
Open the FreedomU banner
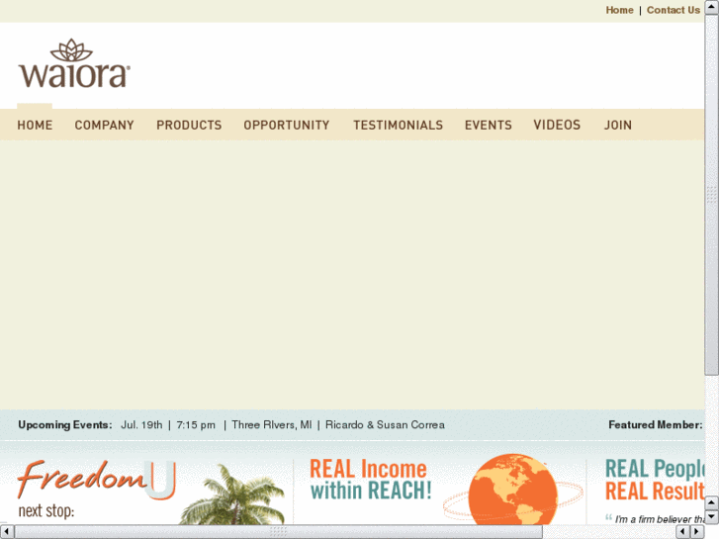96,479
